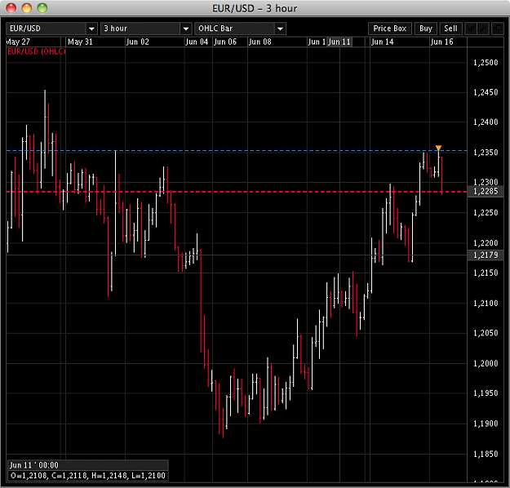Viewport: 510px width, 488px height.
Task: Click the Jun 08 date header
Action: click(x=259, y=42)
